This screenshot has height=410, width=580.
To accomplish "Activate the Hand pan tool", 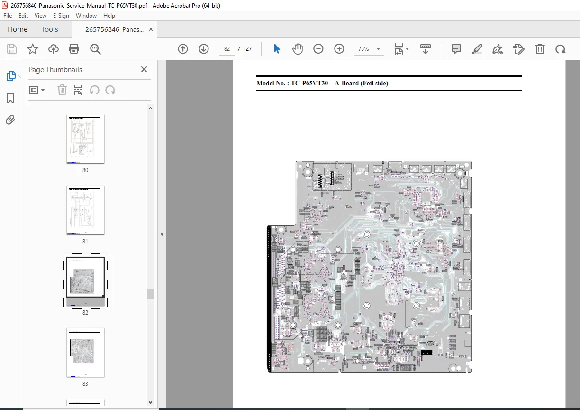I will pyautogui.click(x=298, y=49).
